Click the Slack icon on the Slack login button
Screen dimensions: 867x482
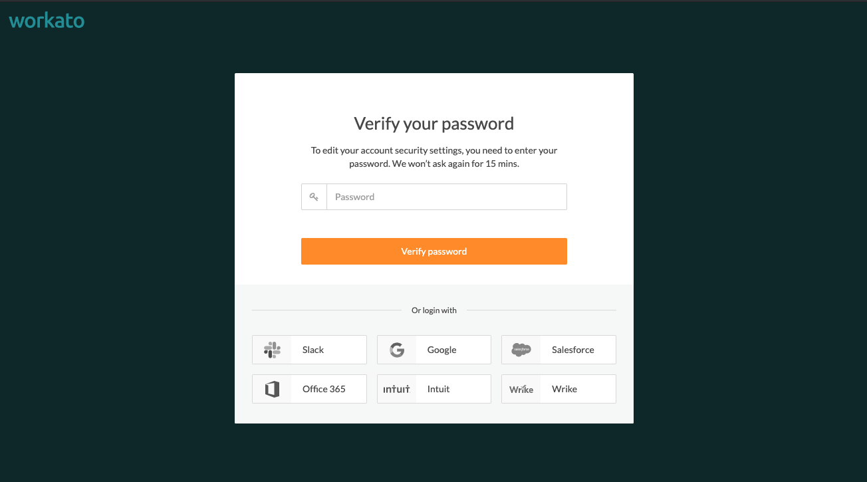[x=272, y=349]
